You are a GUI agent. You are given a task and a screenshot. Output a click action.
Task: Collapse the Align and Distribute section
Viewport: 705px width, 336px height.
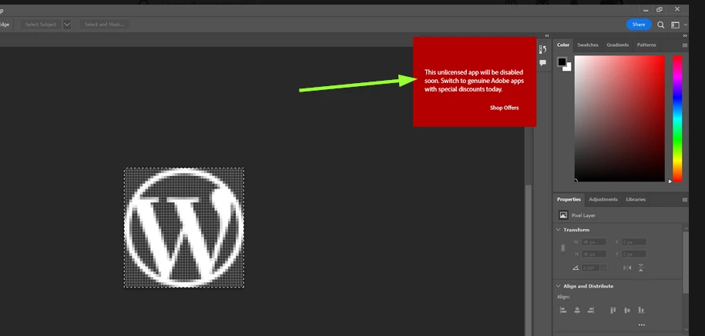point(559,286)
